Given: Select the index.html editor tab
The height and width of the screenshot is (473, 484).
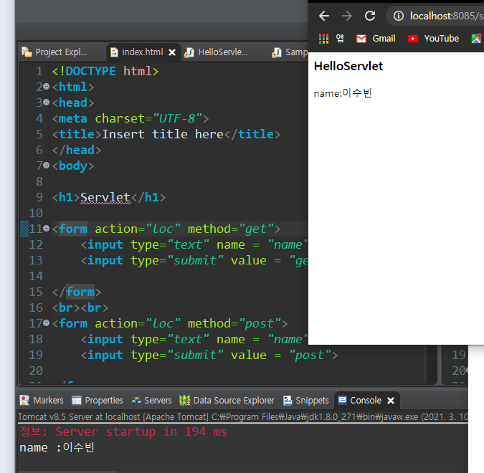Looking at the screenshot, I should (142, 52).
